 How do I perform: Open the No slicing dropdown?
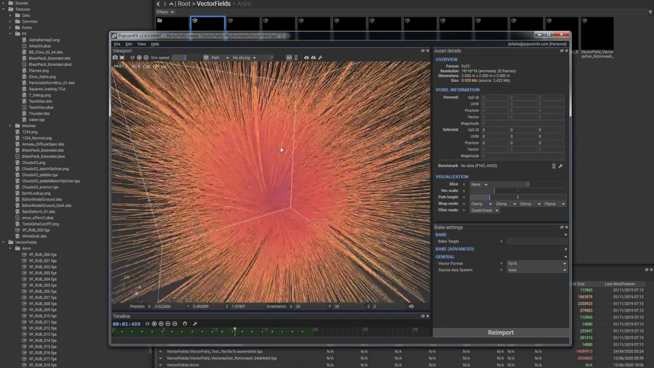tap(244, 57)
